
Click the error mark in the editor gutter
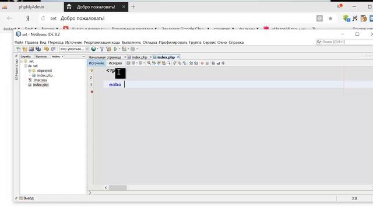point(92,92)
